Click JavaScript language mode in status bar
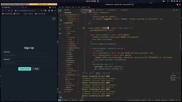The width and height of the screenshot is (182, 102). pyautogui.click(x=158, y=100)
